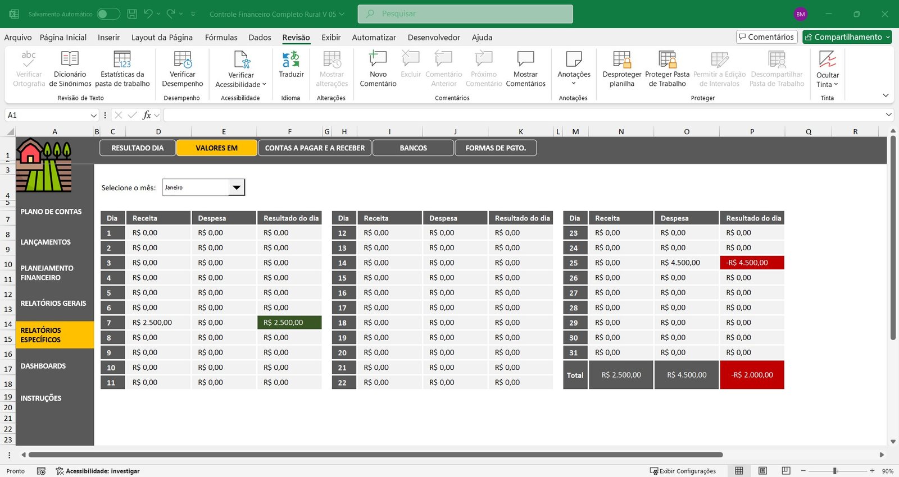899x477 pixels.
Task: Switch to the Dados ribbon tab
Action: coord(260,38)
